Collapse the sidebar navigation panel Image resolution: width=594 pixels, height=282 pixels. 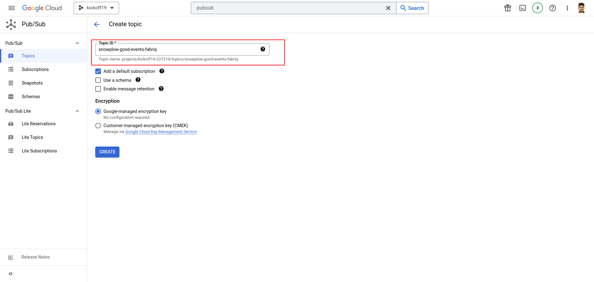(x=11, y=274)
